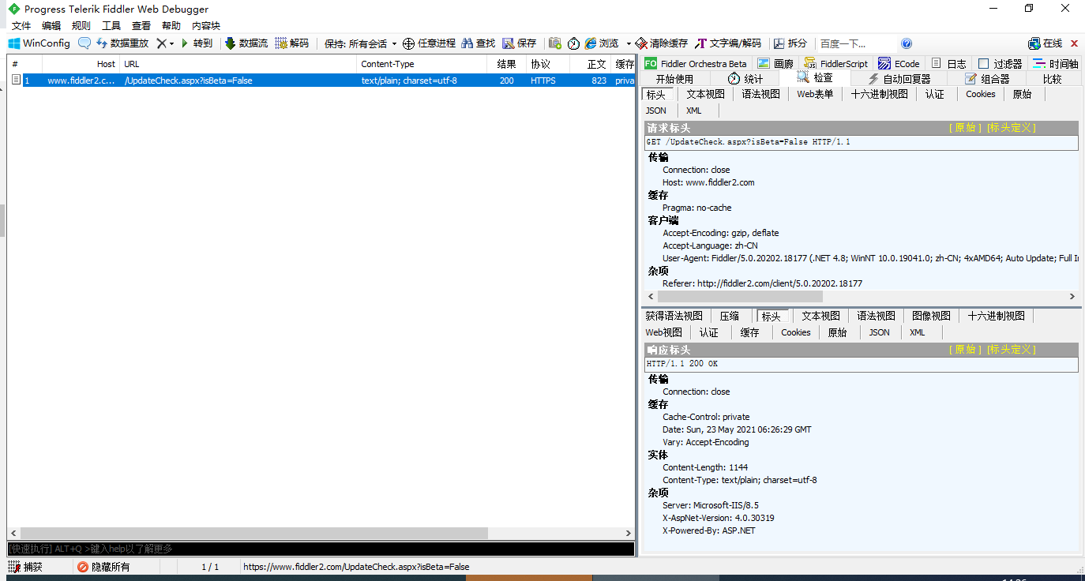1085x581 pixels.
Task: Select the response 压缩 tab
Action: click(729, 316)
